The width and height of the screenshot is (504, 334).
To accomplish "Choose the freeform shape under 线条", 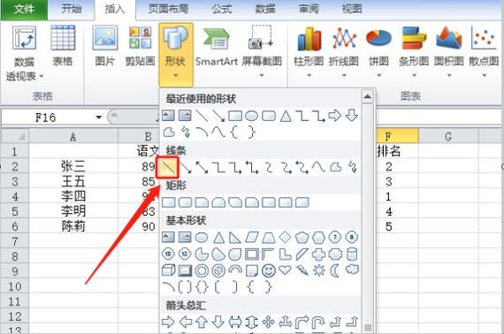I will 336,167.
